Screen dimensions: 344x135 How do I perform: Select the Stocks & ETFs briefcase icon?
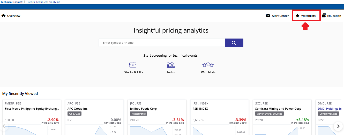pos(133,65)
